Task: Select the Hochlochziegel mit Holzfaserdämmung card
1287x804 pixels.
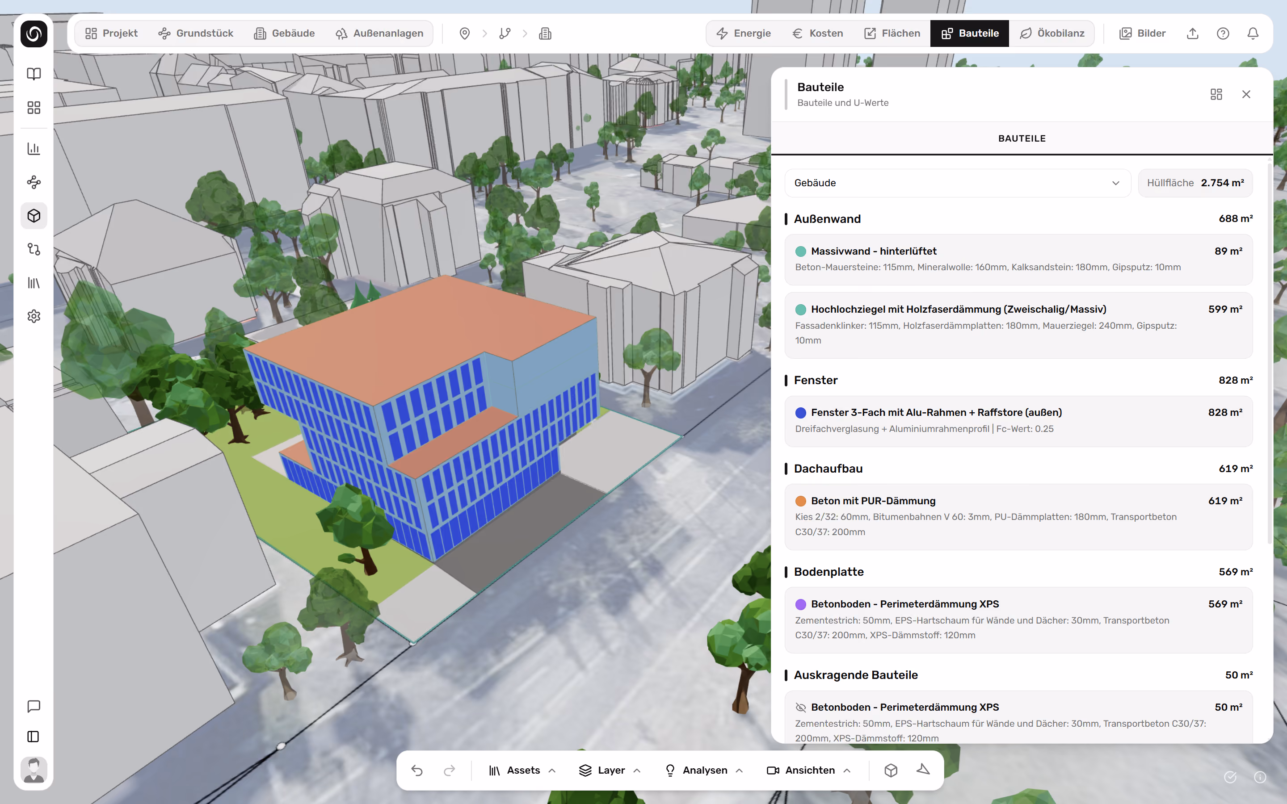Action: tap(1018, 325)
